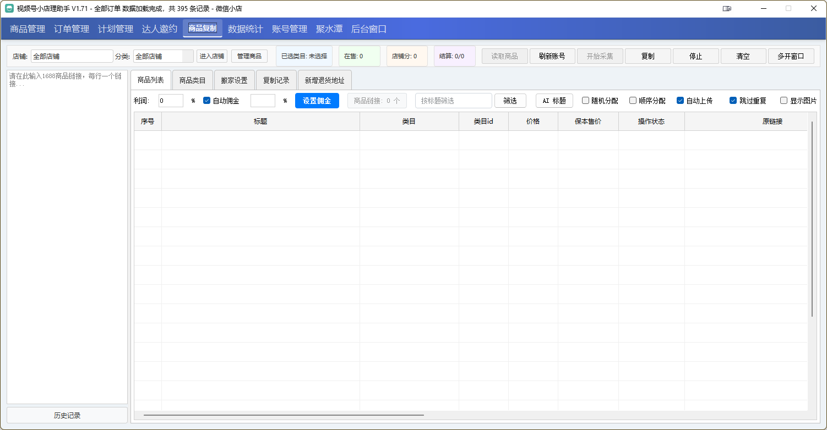Click the blue 设置佣金 button
The image size is (827, 430).
tap(317, 101)
